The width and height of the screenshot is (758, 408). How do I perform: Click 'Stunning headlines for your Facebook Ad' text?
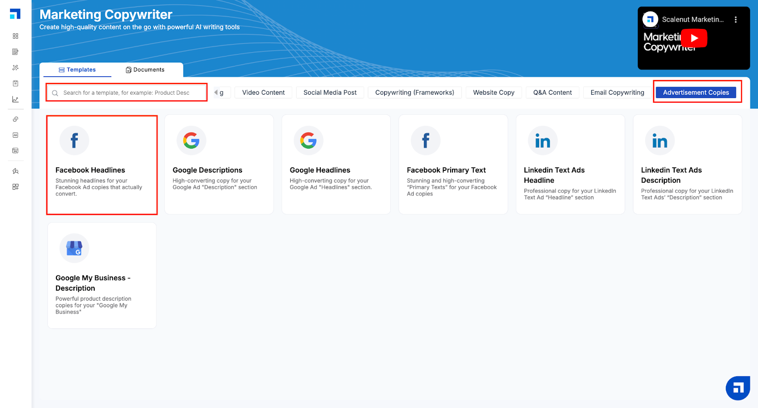tap(99, 187)
